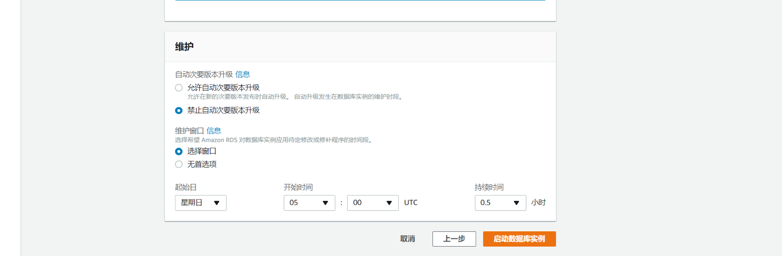The height and width of the screenshot is (256, 782).
Task: Select the 无首选项 radio button
Action: [179, 164]
